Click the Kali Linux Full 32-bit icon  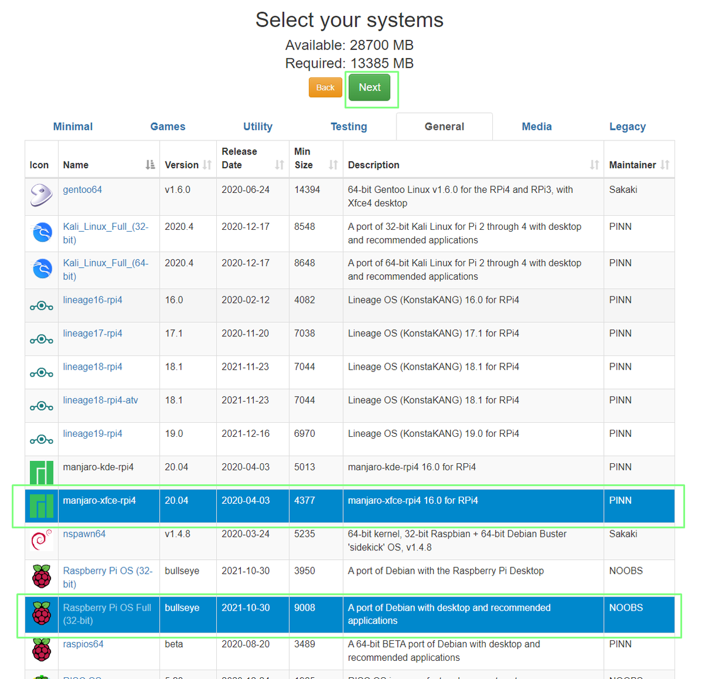pos(41,233)
